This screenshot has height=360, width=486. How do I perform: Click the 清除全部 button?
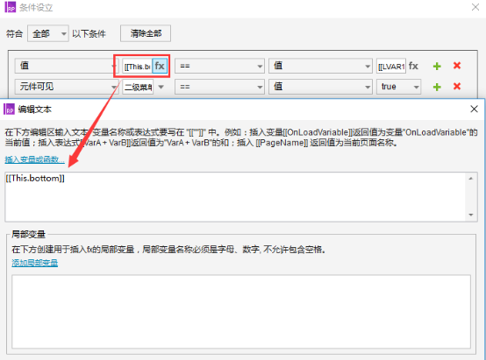[x=146, y=33]
